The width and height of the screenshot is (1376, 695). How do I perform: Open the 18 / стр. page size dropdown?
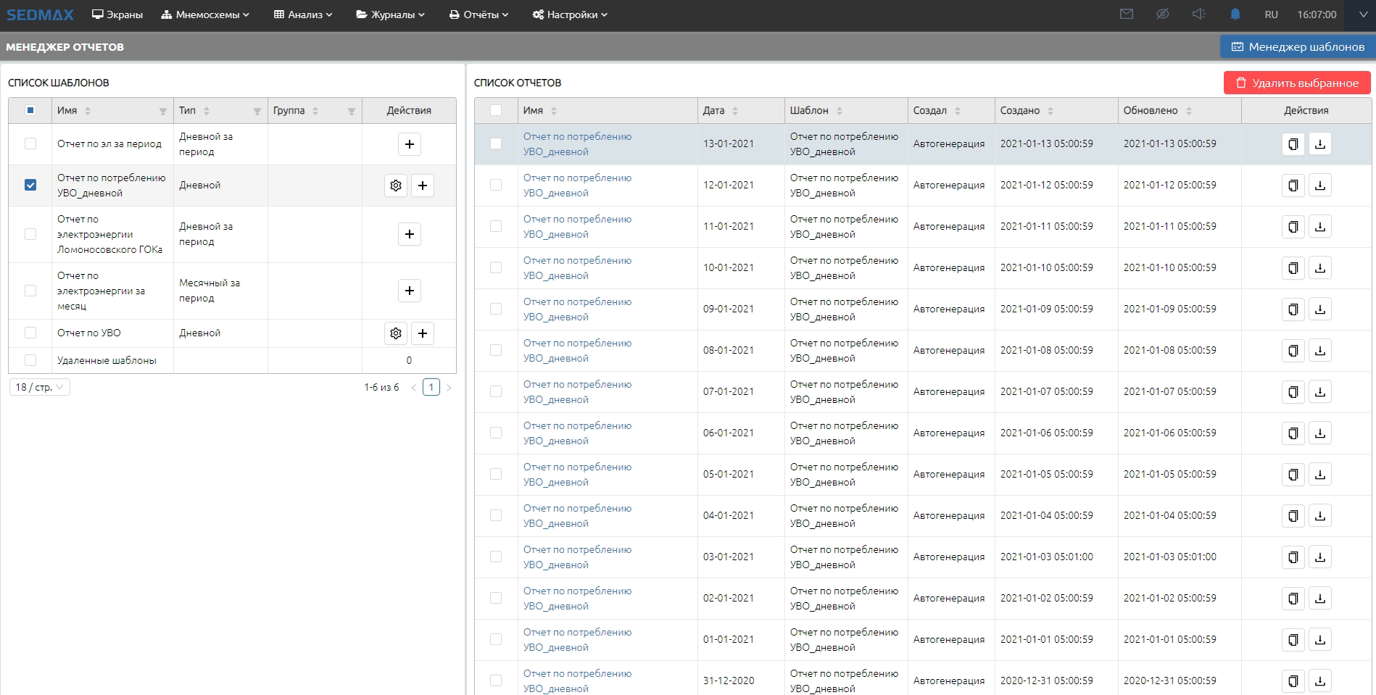pyautogui.click(x=40, y=387)
